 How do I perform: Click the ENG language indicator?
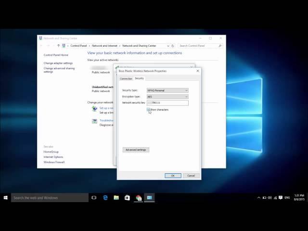coord(287,198)
